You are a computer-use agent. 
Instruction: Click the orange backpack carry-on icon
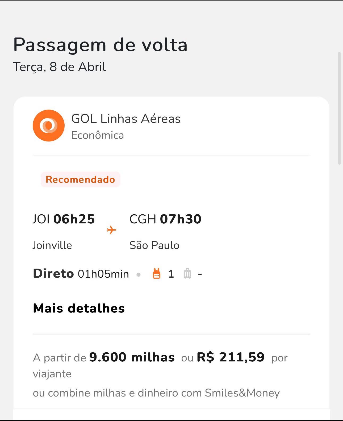(x=157, y=274)
